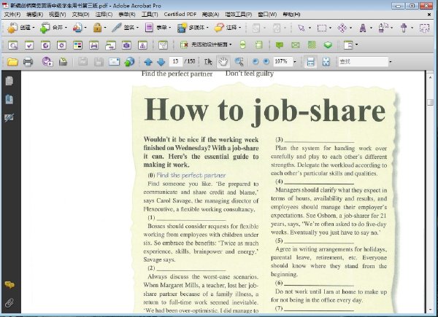This screenshot has height=317, width=438.
Task: Select the pen nib path editing tool
Action: [x=383, y=28]
